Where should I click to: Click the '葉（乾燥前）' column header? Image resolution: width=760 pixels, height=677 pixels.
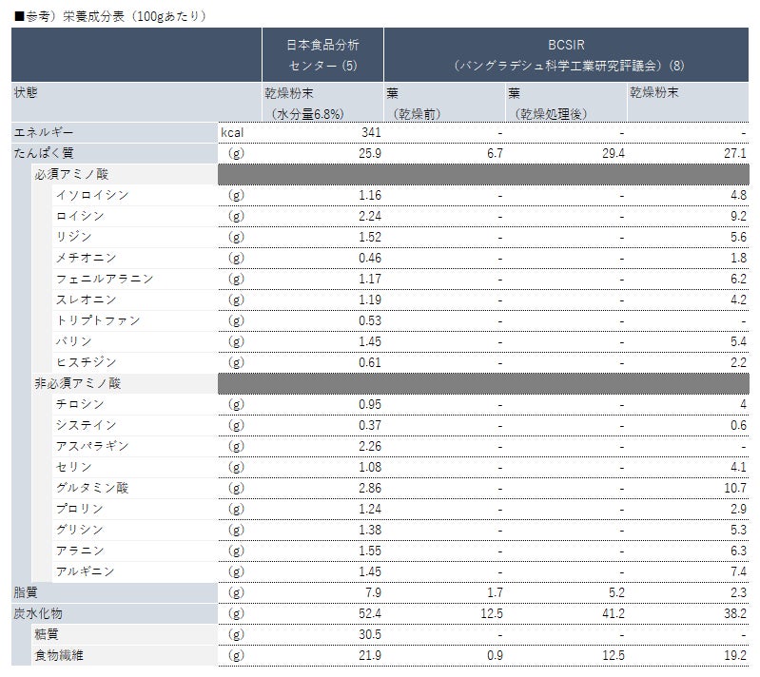pyautogui.click(x=444, y=103)
